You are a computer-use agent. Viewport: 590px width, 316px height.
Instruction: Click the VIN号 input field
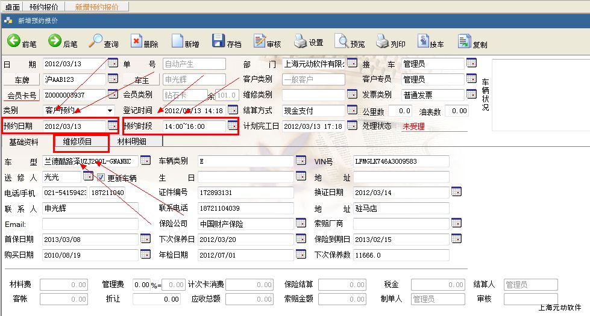pyautogui.click(x=401, y=161)
